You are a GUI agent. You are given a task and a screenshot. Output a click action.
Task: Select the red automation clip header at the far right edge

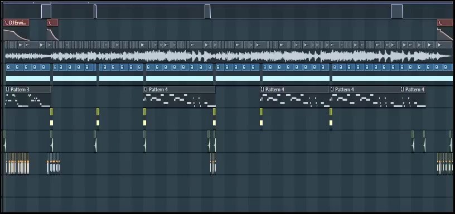[445, 23]
